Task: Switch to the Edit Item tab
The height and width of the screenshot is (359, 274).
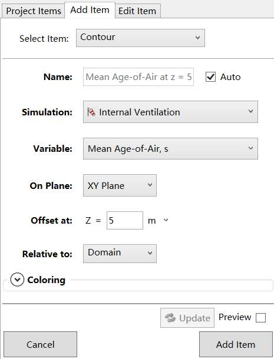Action: (x=137, y=11)
